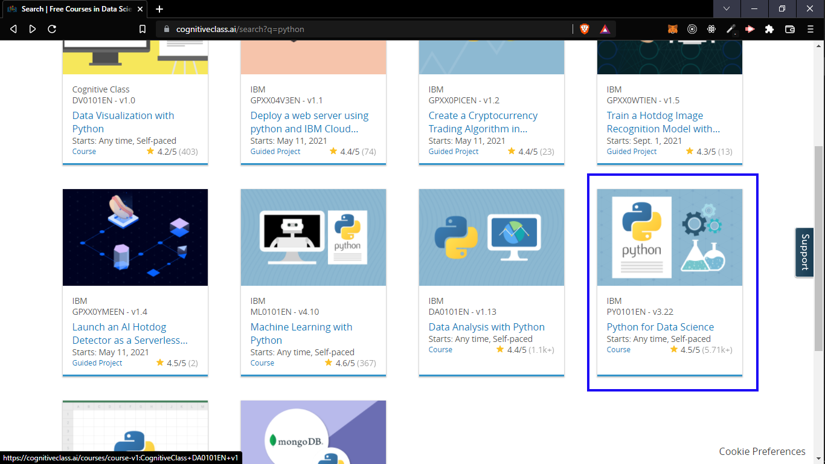The height and width of the screenshot is (464, 825).
Task: Click the page vertical scrollbar thumb
Action: [818, 248]
